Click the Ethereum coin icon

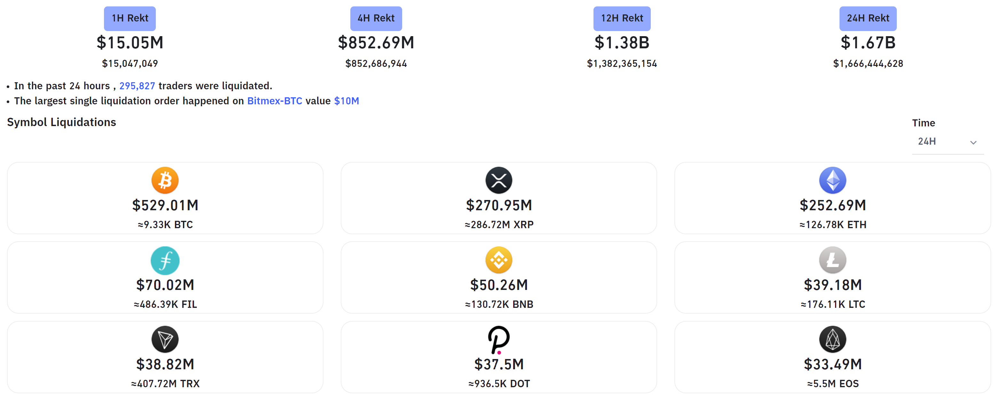(x=832, y=180)
